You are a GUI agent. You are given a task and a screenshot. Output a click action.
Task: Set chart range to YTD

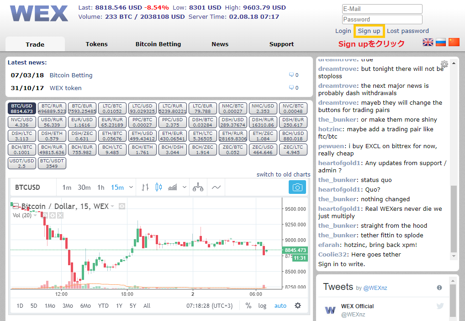pos(103,305)
